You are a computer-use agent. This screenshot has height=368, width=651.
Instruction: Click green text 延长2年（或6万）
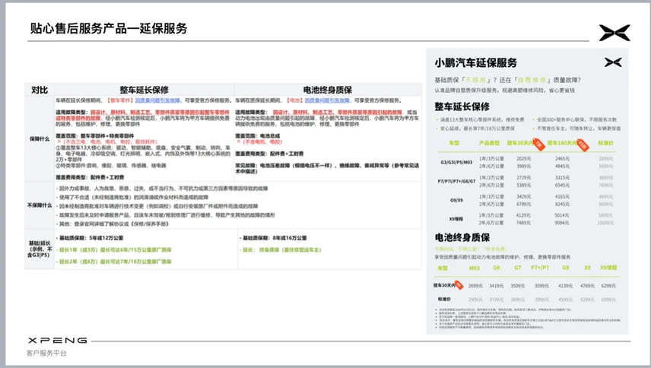click(x=80, y=261)
